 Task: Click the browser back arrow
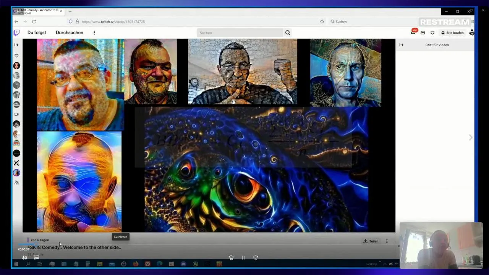click(x=16, y=22)
